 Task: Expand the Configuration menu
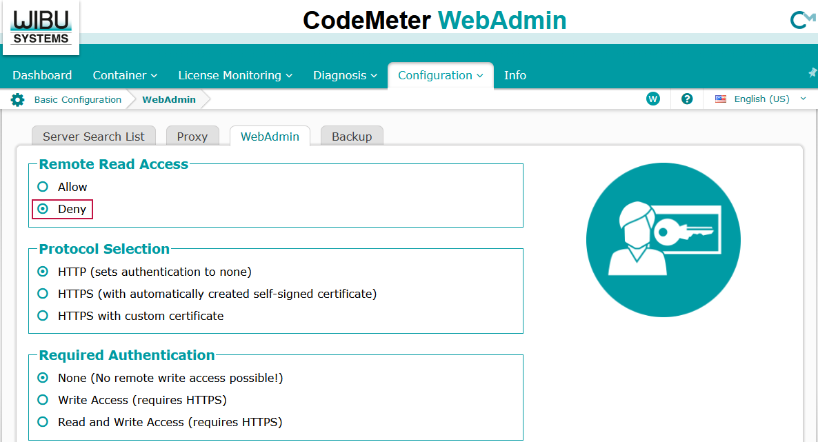441,75
